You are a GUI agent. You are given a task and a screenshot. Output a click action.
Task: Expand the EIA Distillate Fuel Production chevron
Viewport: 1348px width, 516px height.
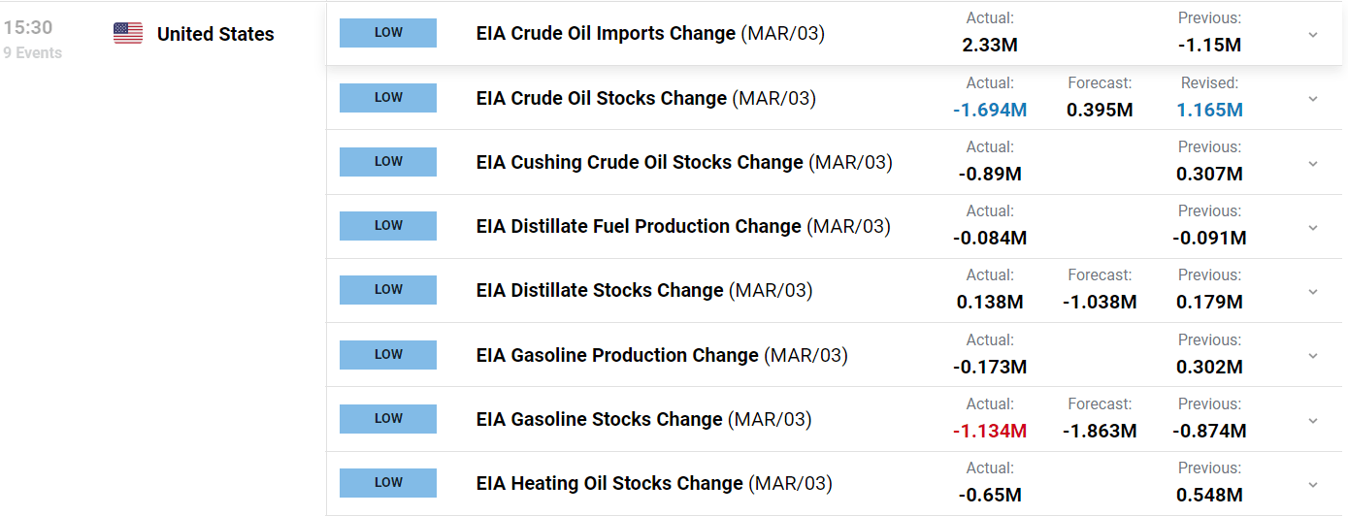1313,227
